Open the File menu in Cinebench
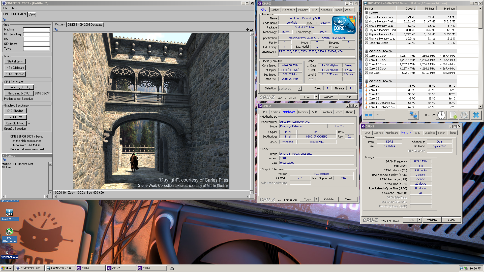 [5, 8]
